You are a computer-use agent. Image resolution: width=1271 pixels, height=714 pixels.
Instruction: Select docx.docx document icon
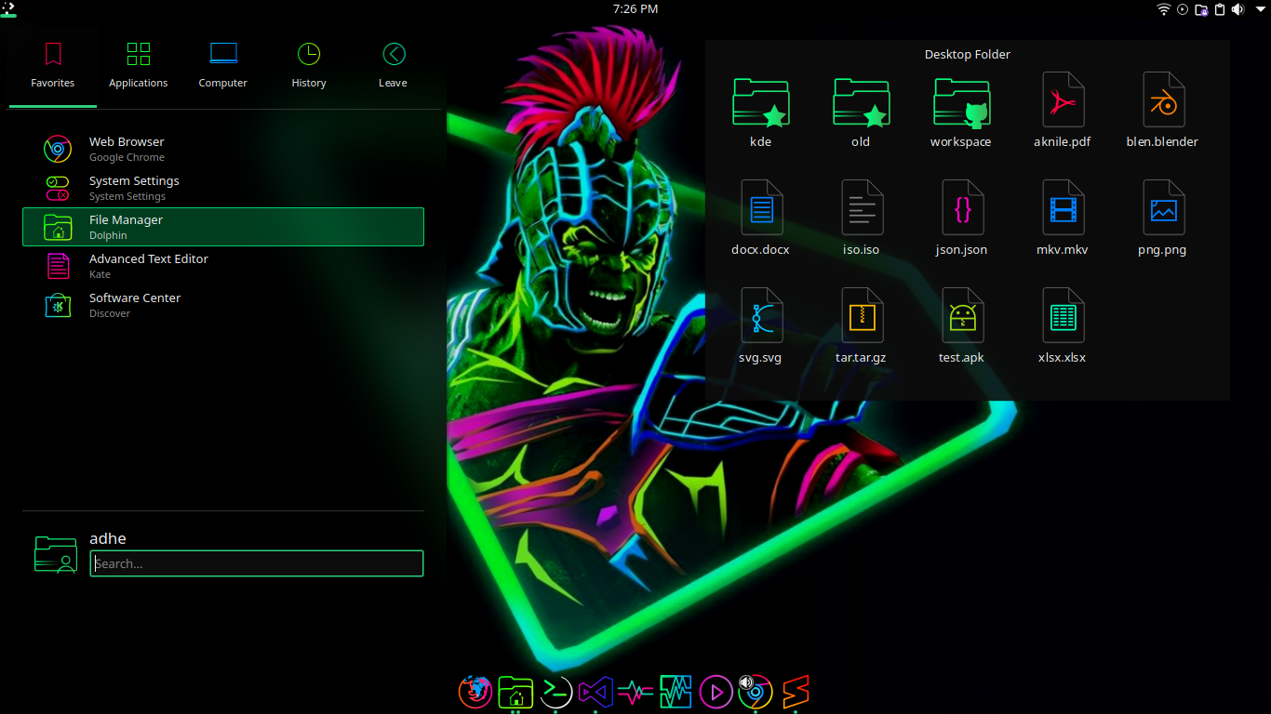coord(760,219)
